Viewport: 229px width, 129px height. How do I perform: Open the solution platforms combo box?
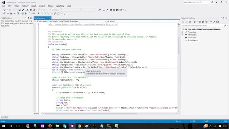pos(89,10)
